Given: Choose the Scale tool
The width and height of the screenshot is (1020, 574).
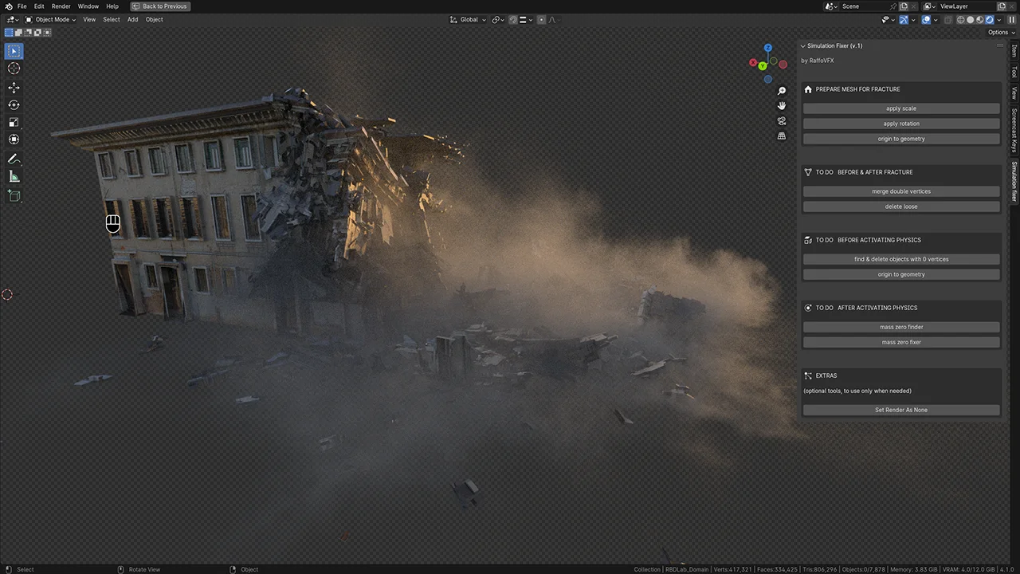Looking at the screenshot, I should point(14,123).
